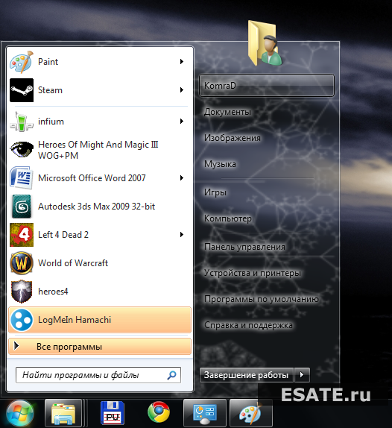Click the Steam logo icon
The height and width of the screenshot is (428, 392).
click(x=22, y=90)
